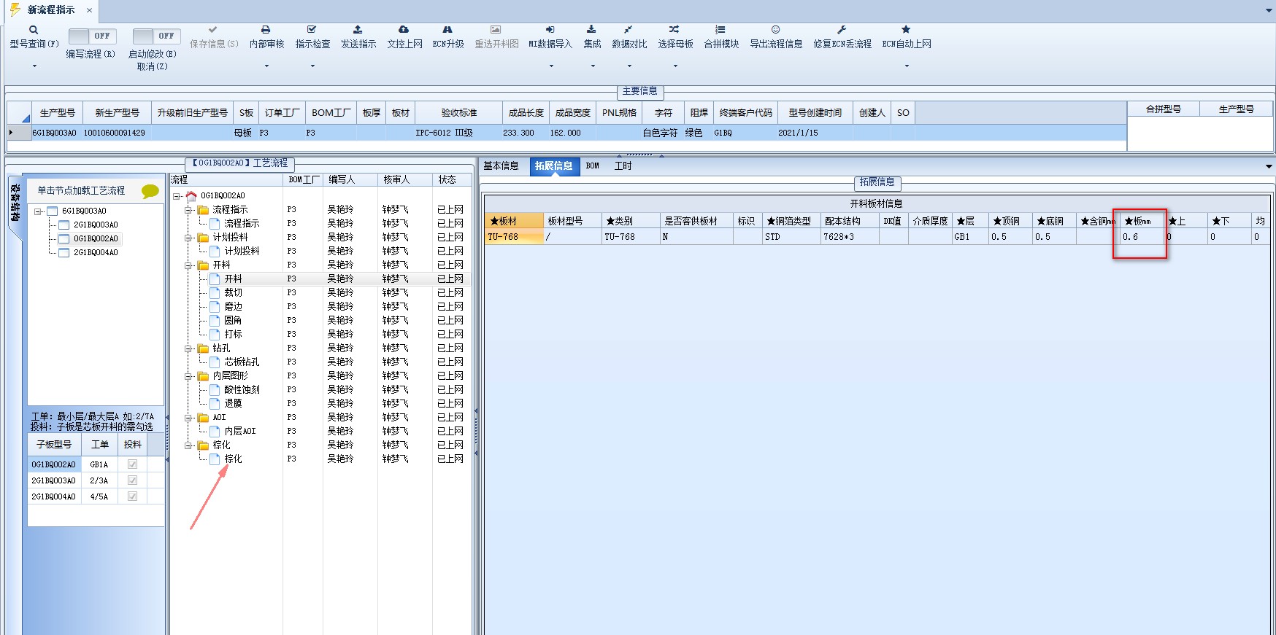Viewport: 1276px width, 635px height.
Task: Click the document icon beside 酸性蚀刻
Action: (215, 389)
